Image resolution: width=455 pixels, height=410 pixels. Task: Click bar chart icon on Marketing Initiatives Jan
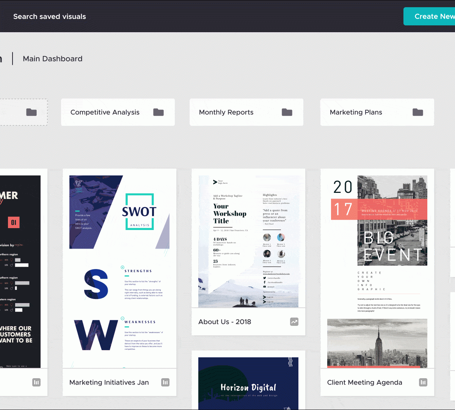165,382
